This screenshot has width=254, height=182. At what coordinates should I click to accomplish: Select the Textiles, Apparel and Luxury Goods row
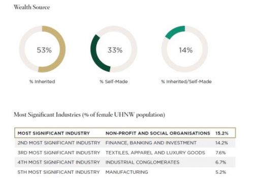125,153
